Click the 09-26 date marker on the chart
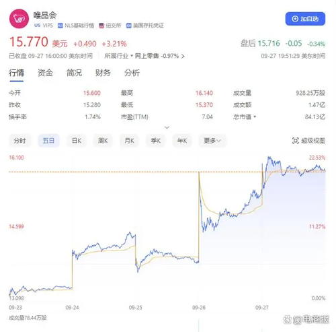The height and width of the screenshot is (332, 336). coord(199,307)
